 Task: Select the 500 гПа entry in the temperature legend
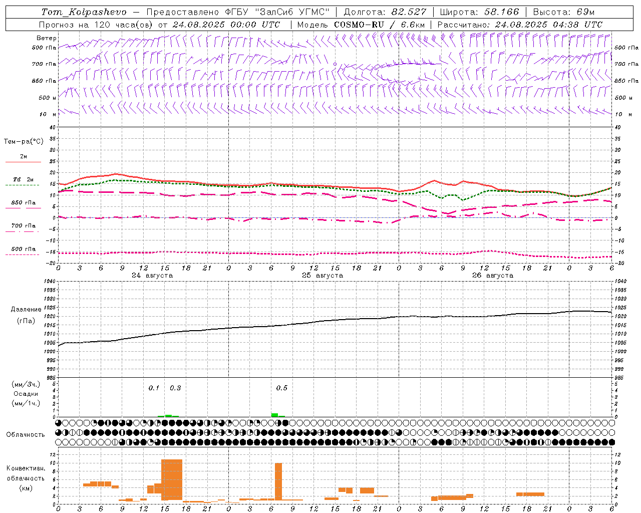[x=24, y=249]
